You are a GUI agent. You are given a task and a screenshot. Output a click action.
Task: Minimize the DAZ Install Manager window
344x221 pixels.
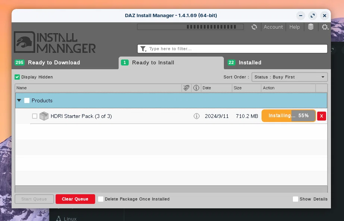(301, 16)
